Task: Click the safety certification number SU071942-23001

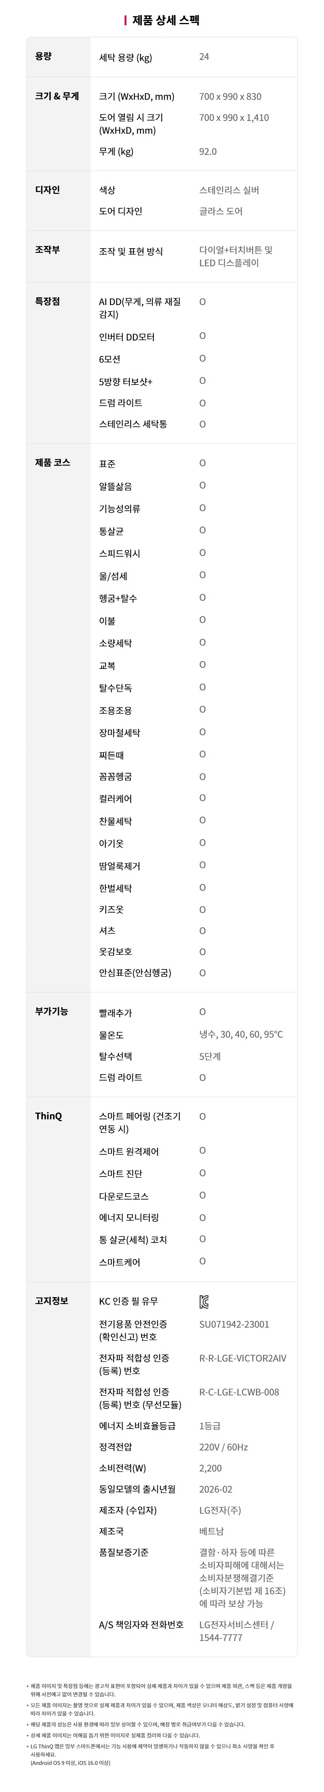Action: coord(234,1325)
